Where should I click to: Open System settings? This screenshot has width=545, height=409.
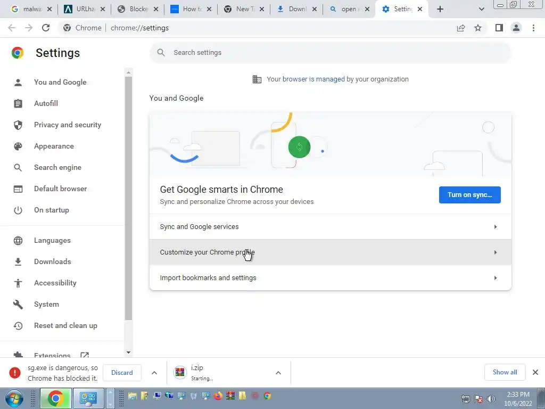(x=46, y=304)
